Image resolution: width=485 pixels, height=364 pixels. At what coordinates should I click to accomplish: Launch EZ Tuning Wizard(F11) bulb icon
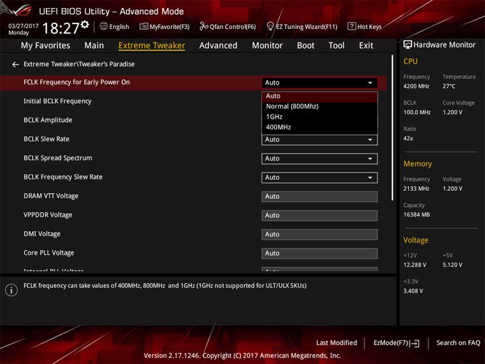pos(270,26)
